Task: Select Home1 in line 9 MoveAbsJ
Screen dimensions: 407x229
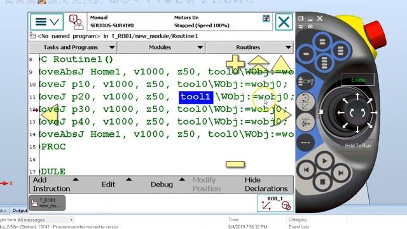Action: (x=105, y=72)
